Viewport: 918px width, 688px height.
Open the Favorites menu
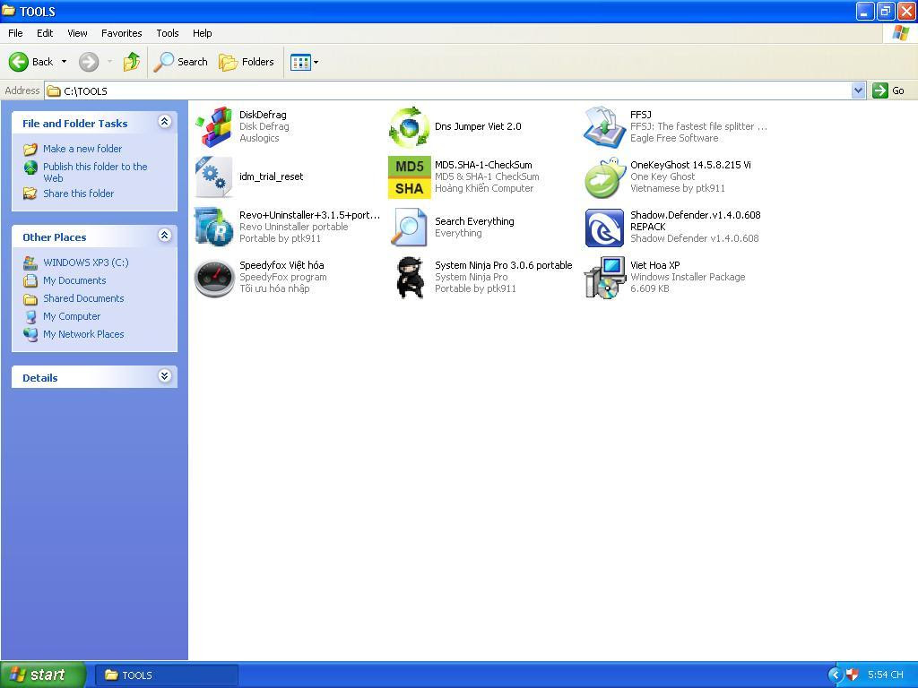(121, 33)
